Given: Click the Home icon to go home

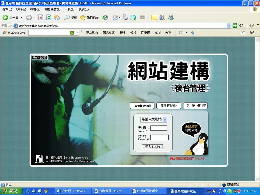Looking at the screenshot, I should click(x=57, y=18).
